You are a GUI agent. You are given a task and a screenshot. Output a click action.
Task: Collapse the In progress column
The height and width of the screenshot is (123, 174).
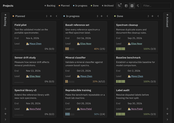click(107, 16)
